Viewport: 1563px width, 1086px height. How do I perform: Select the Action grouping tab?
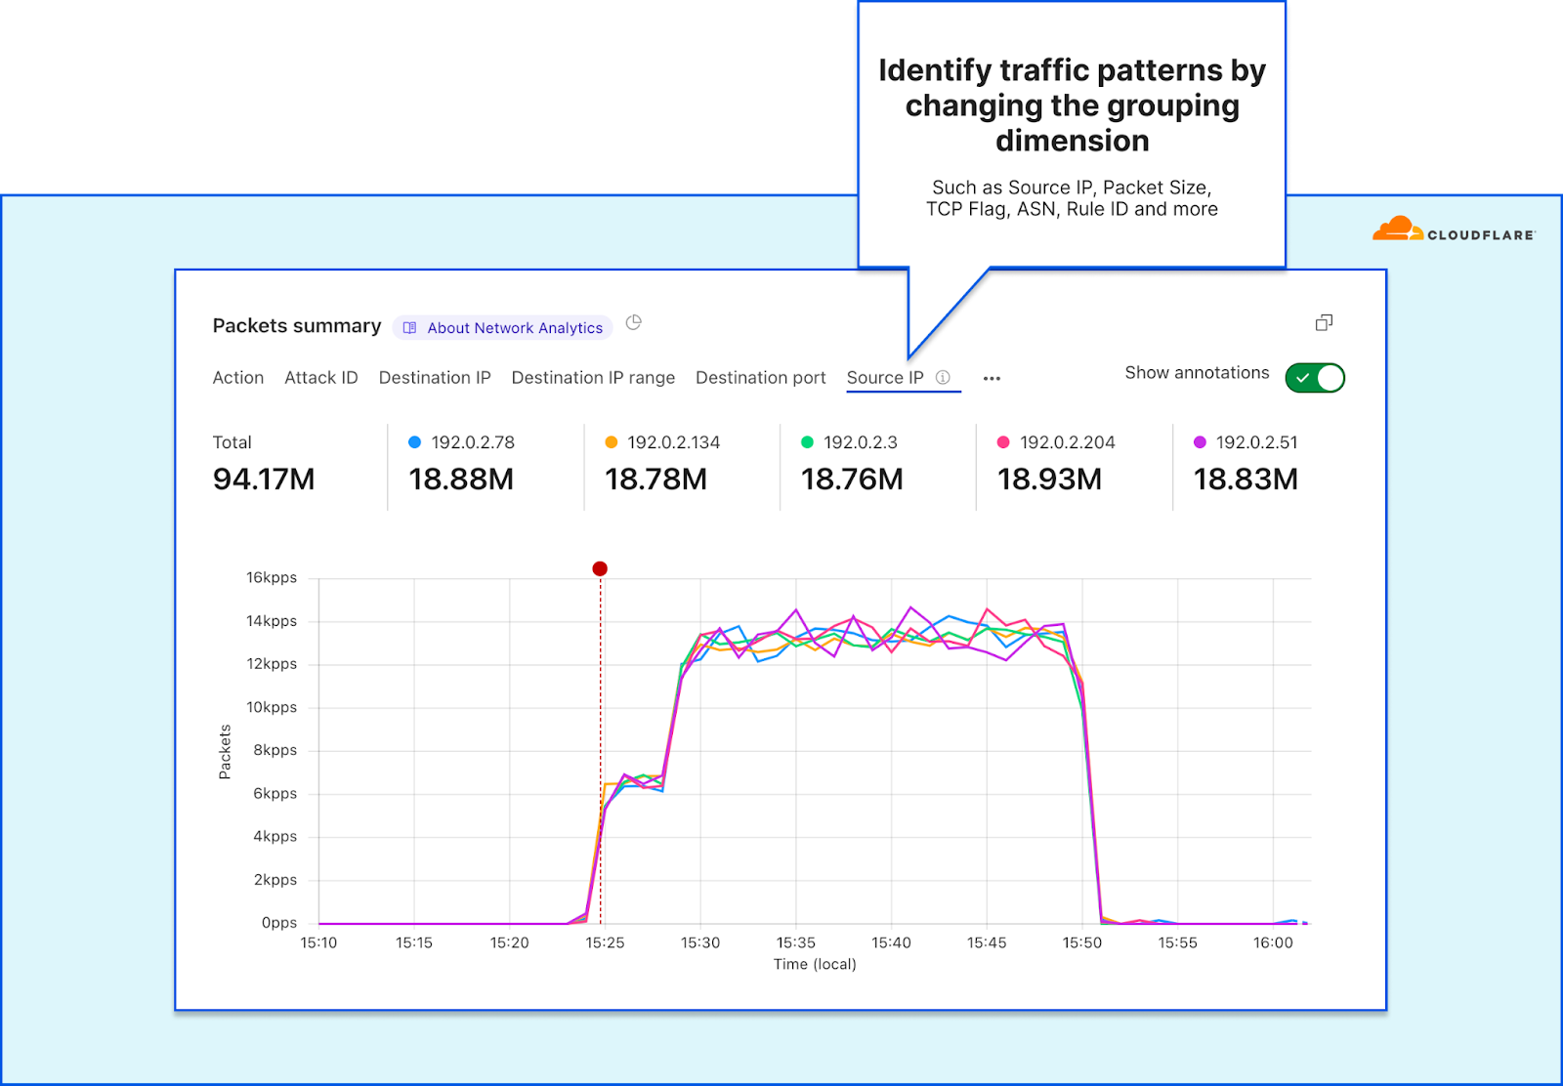[238, 378]
